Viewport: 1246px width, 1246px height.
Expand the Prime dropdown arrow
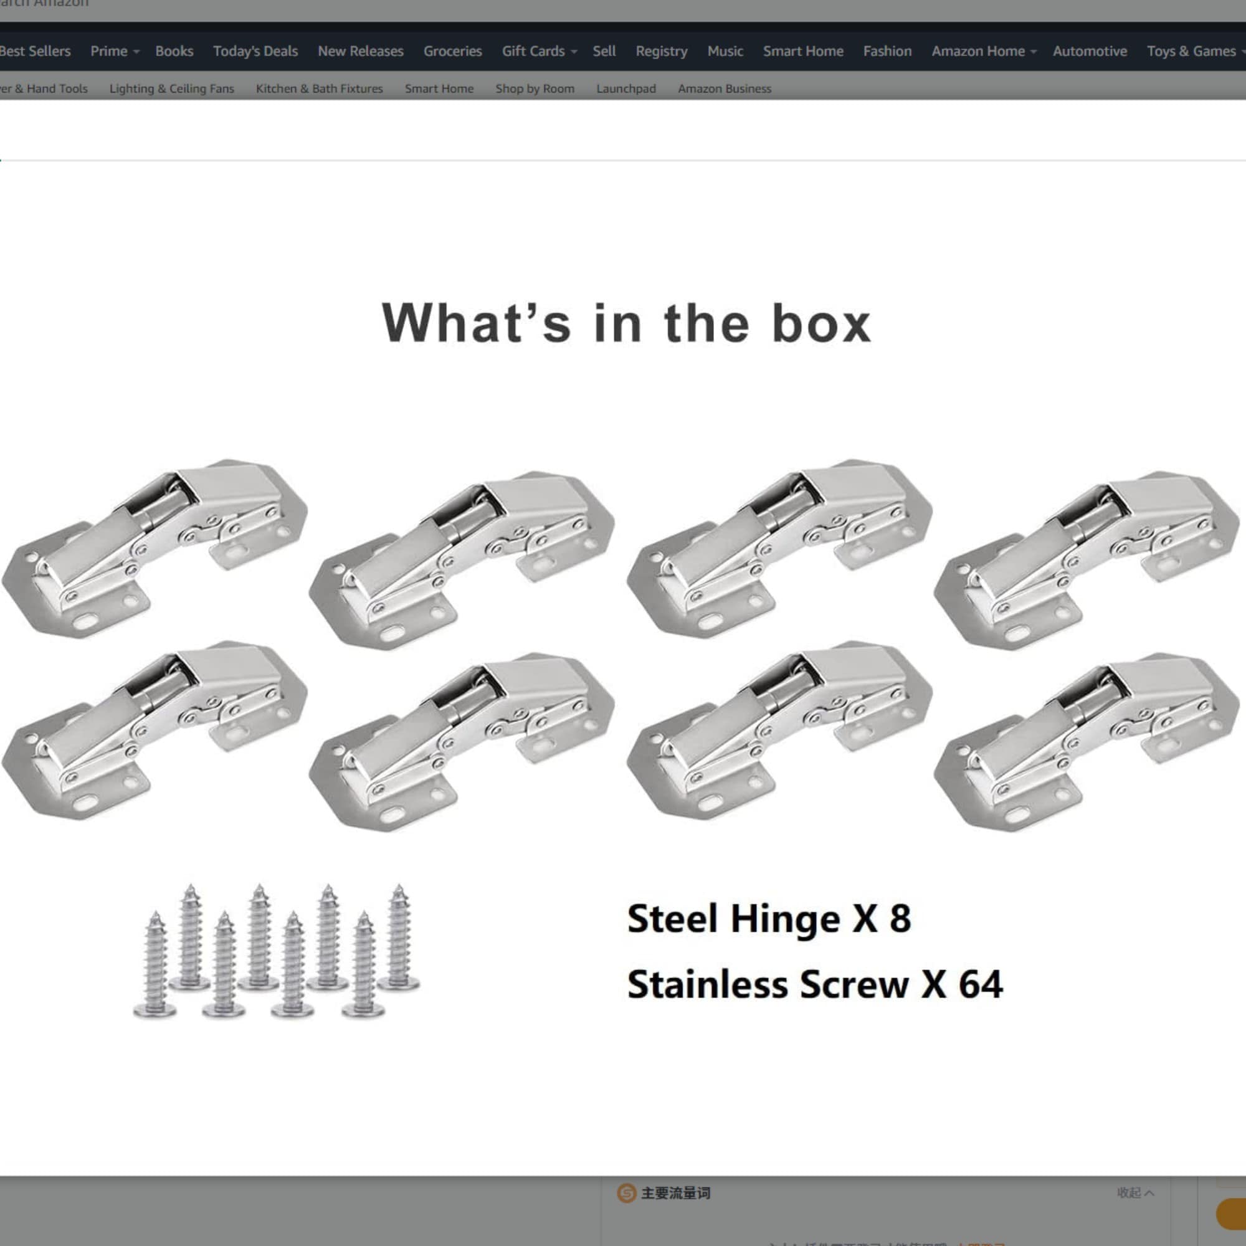coord(136,52)
